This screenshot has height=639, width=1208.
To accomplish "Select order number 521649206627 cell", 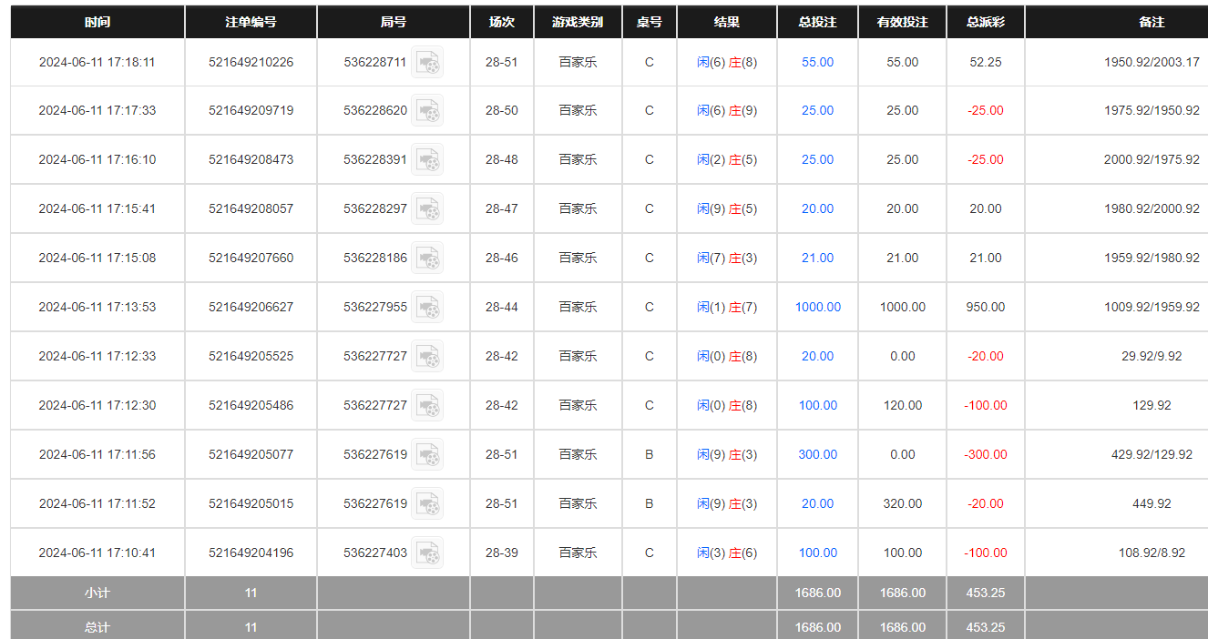I will 251,307.
